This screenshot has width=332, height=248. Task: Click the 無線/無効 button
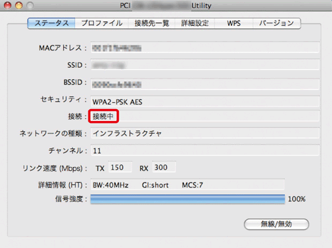276,224
